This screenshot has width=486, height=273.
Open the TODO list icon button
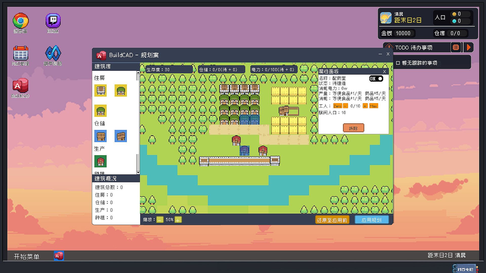456,47
